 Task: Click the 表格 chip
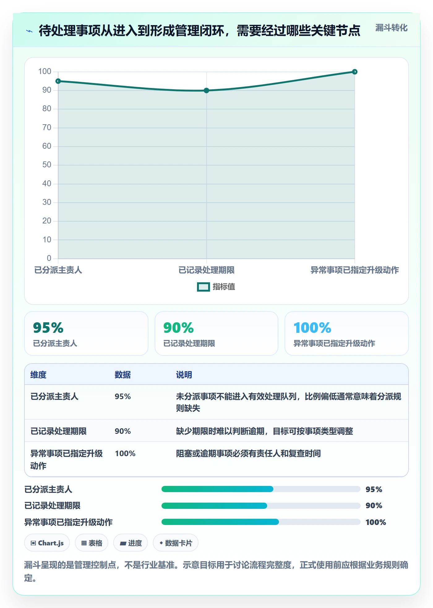coord(92,543)
